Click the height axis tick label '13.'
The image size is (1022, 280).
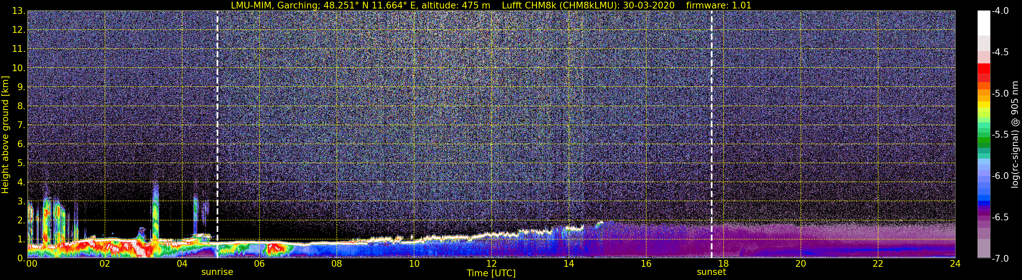19,11
